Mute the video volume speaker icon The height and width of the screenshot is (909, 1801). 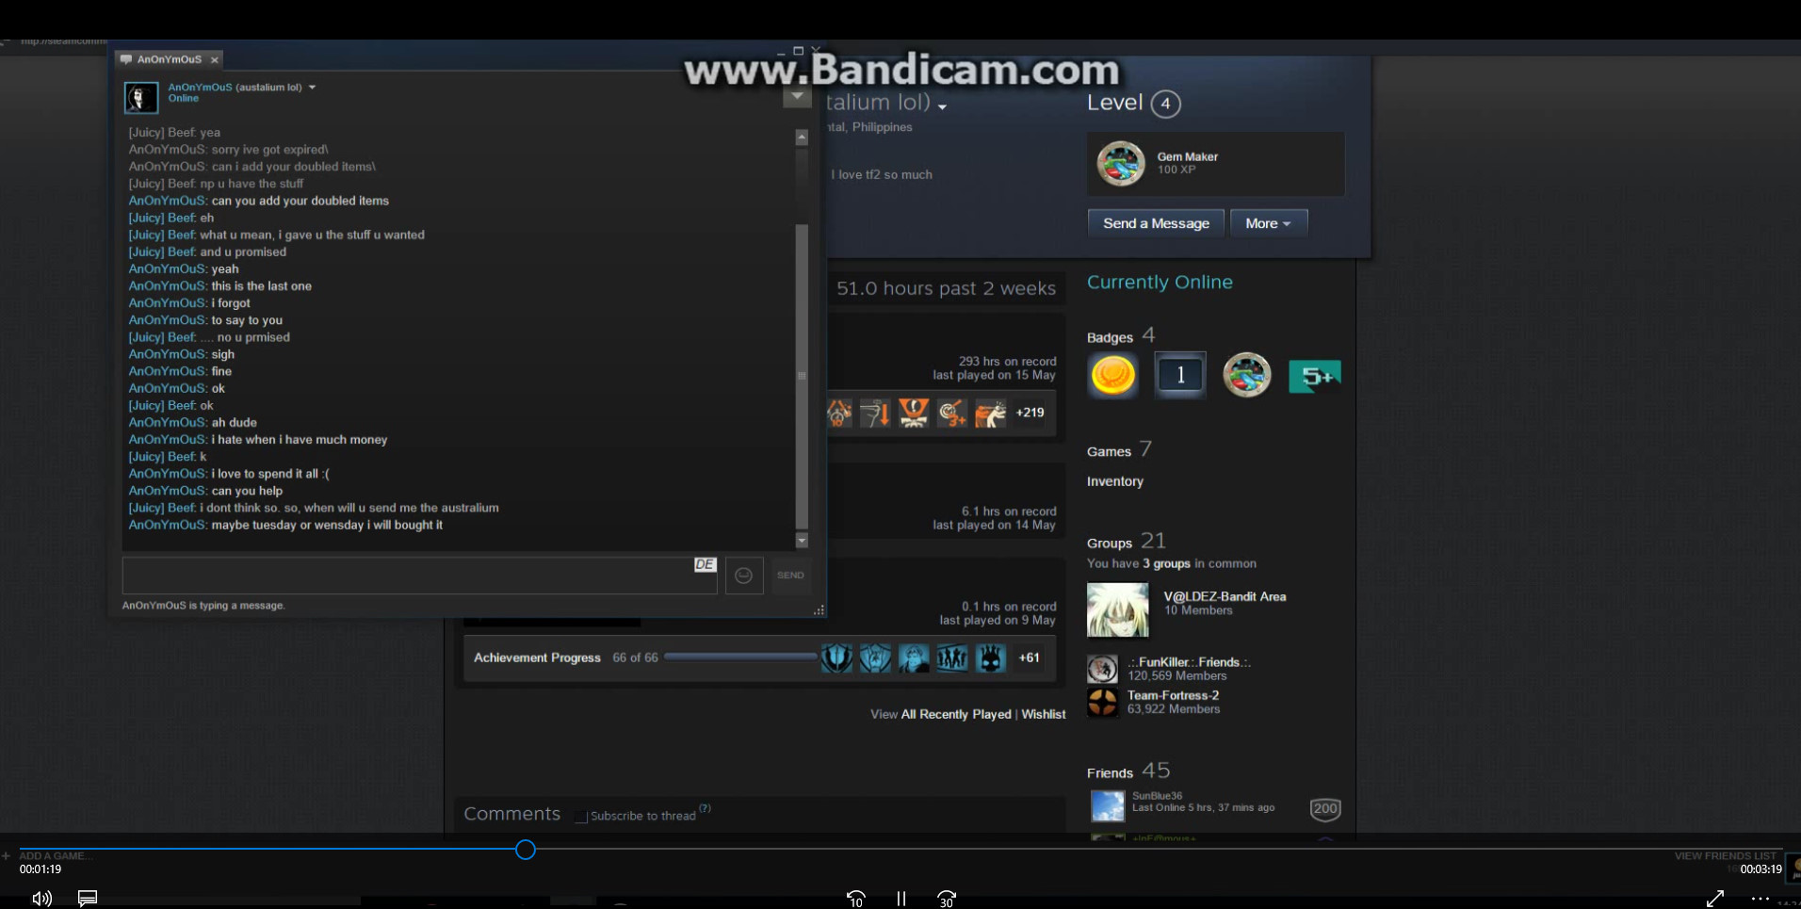(41, 899)
